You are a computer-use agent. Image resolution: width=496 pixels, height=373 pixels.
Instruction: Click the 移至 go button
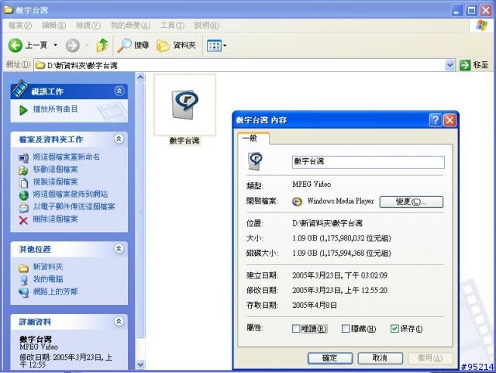click(x=474, y=65)
